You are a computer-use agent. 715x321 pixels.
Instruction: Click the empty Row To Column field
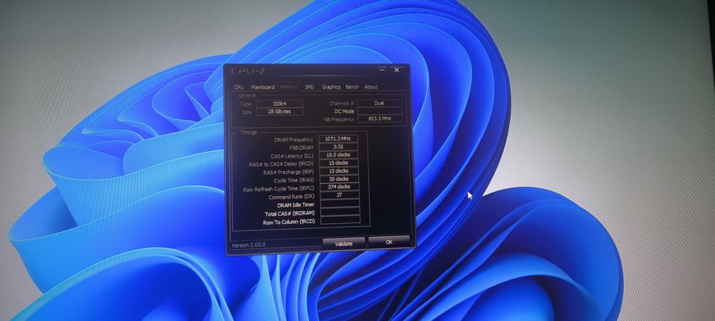[x=340, y=220]
